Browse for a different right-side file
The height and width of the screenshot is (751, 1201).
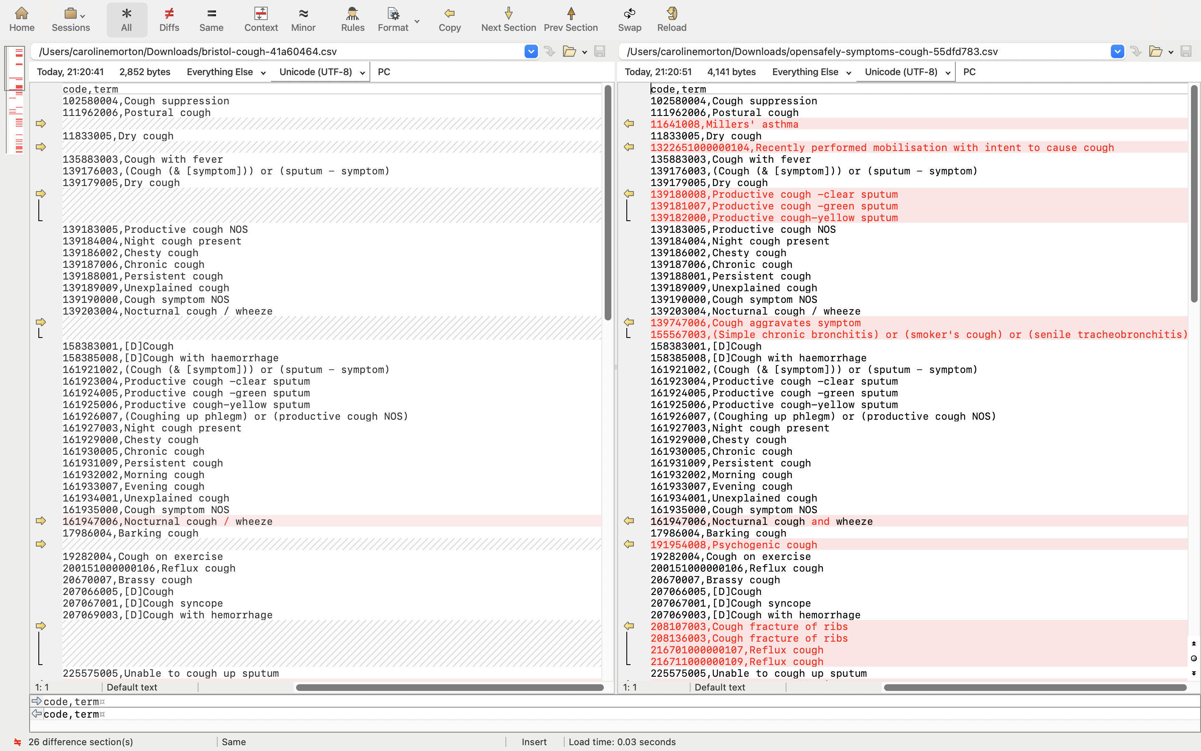coord(1157,51)
